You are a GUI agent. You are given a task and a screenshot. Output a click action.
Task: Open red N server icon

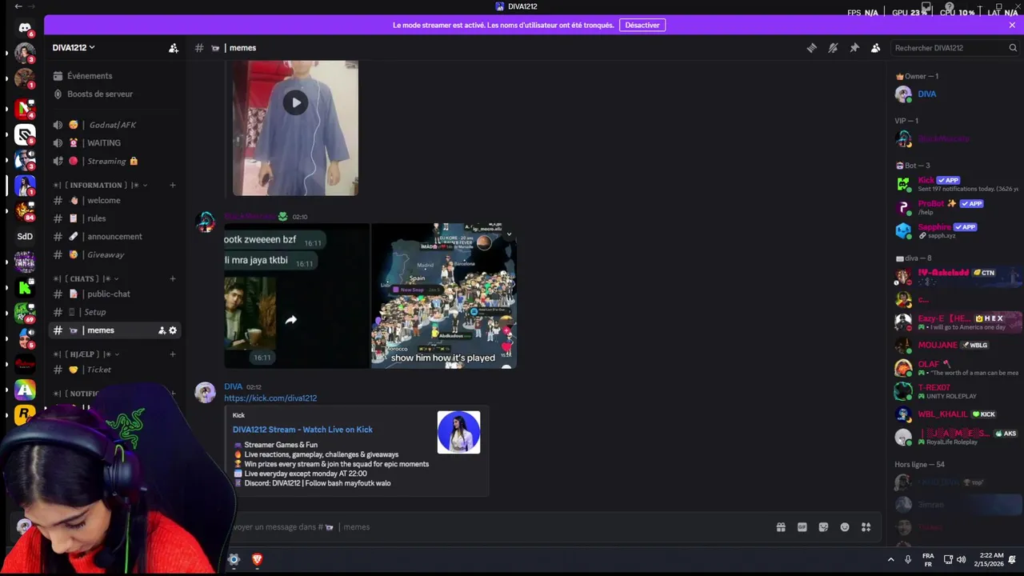[25, 108]
